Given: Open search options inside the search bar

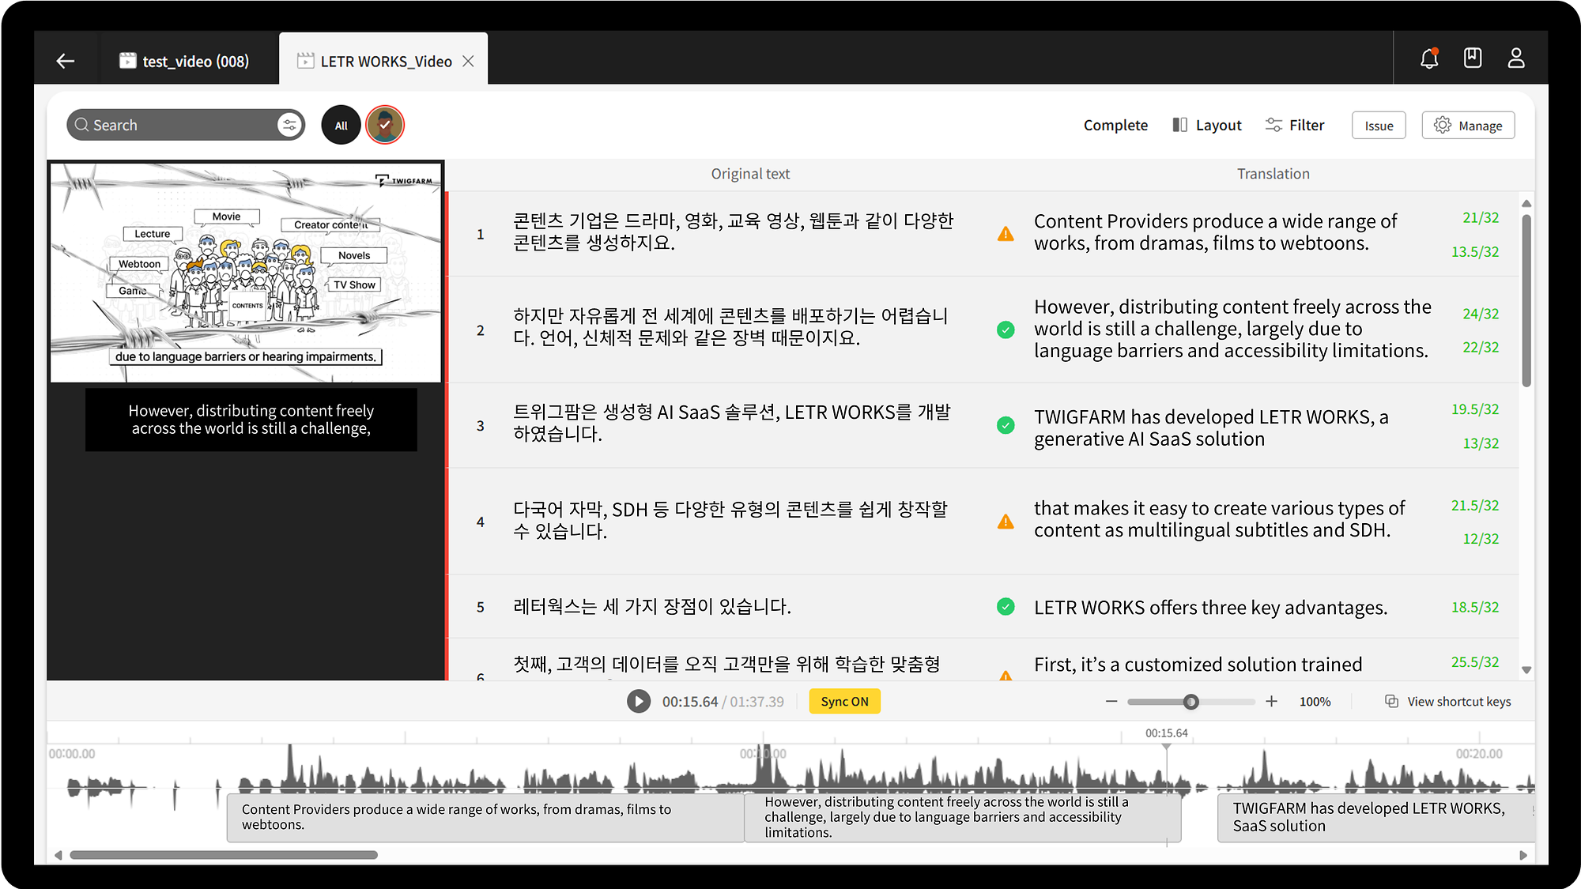Looking at the screenshot, I should [289, 124].
